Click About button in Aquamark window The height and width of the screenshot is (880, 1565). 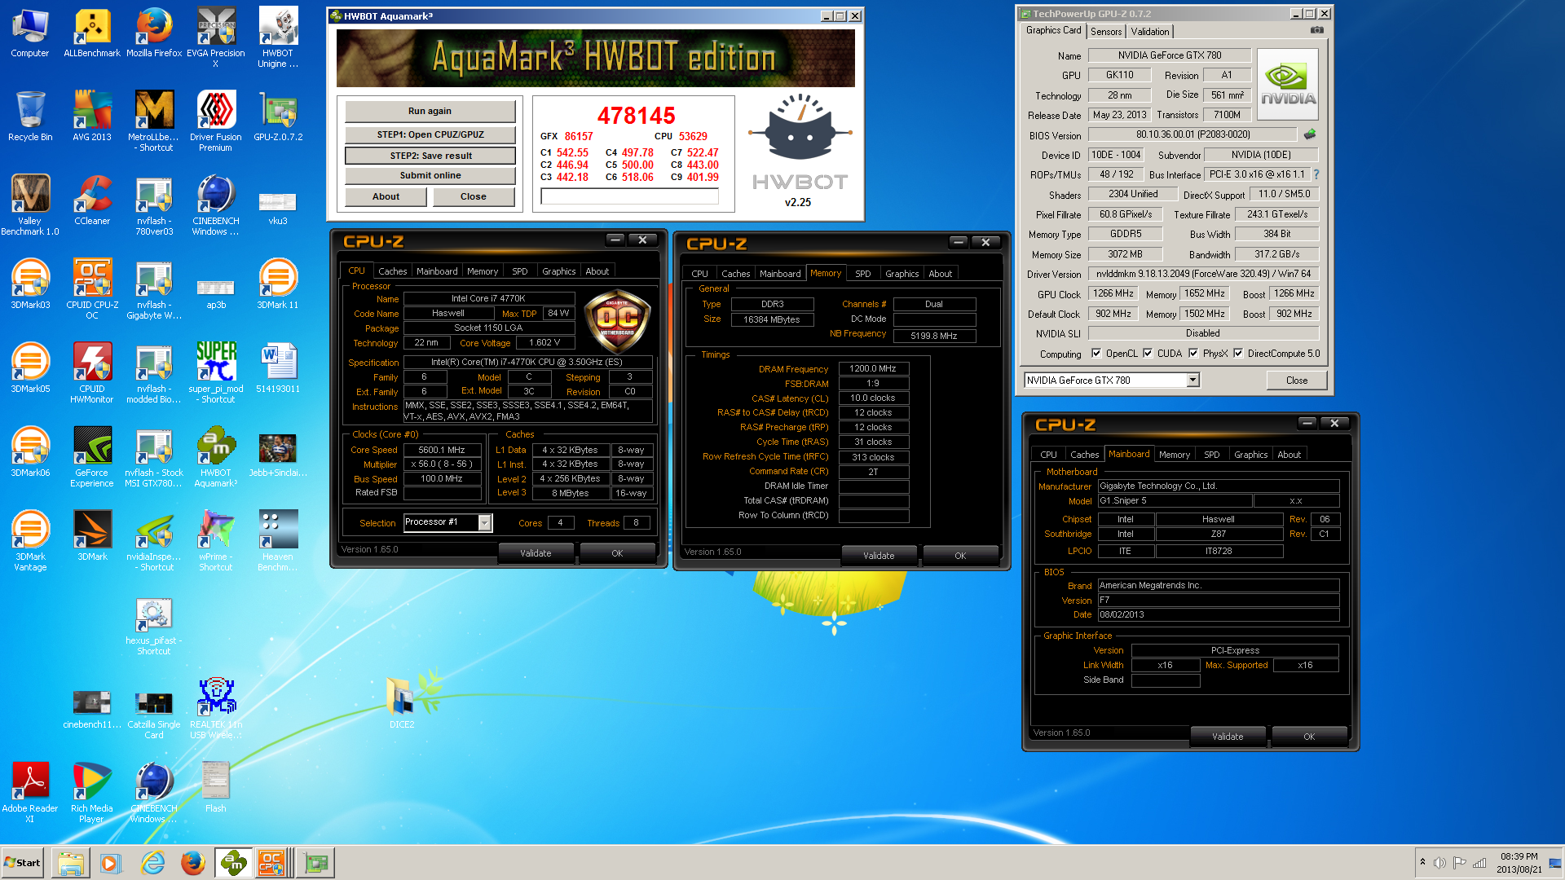point(386,196)
